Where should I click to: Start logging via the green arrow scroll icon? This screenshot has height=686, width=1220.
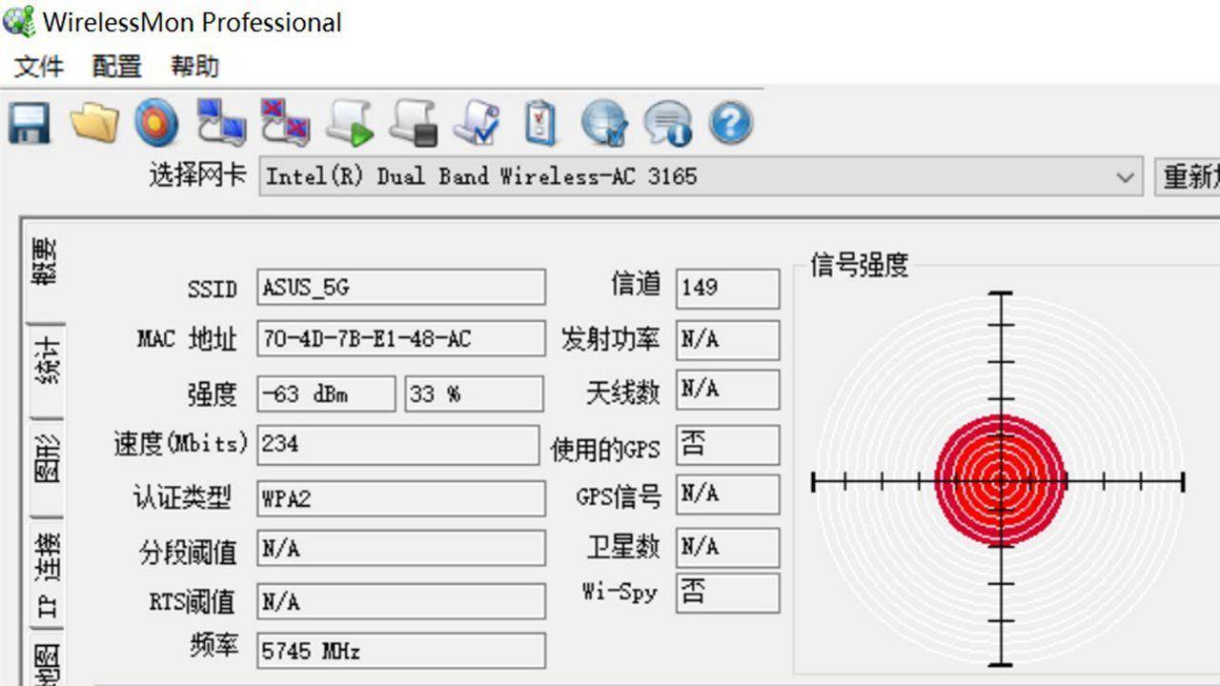coord(348,124)
